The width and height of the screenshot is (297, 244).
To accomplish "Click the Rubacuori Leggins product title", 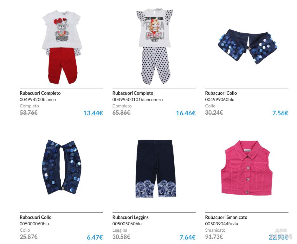I will [131, 217].
